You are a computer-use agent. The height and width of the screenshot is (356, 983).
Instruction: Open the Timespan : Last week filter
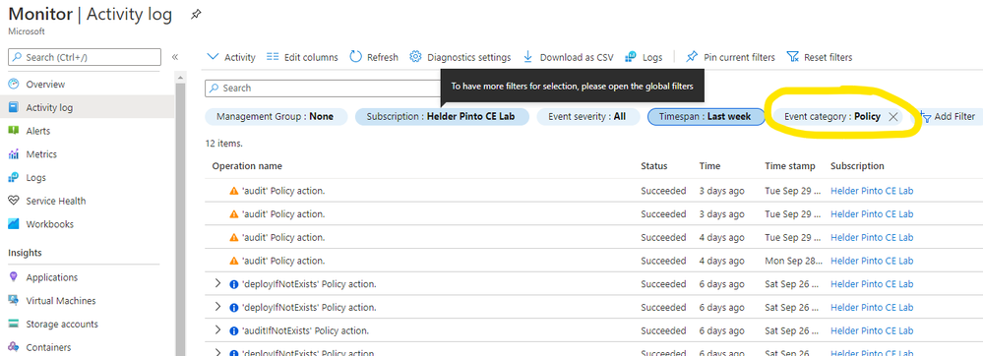tap(706, 117)
